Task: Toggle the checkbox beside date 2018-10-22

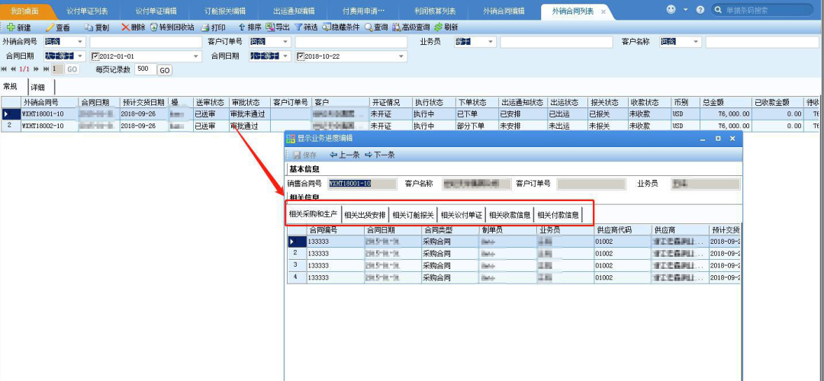Action: 300,56
